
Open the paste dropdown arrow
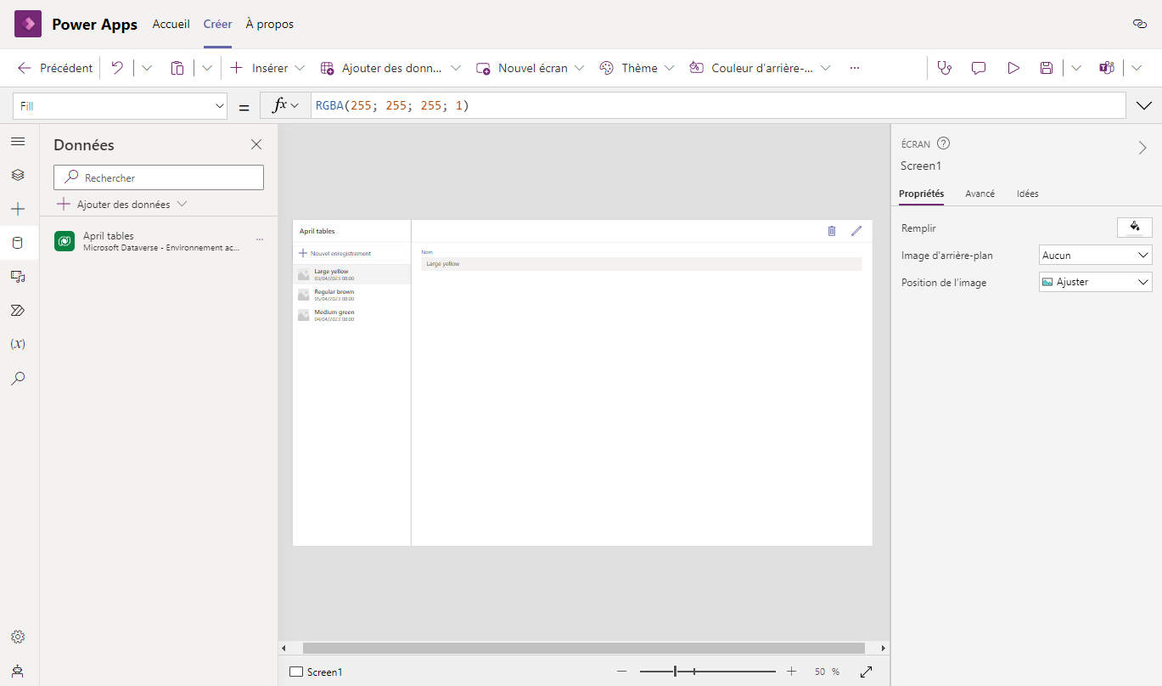click(x=207, y=68)
